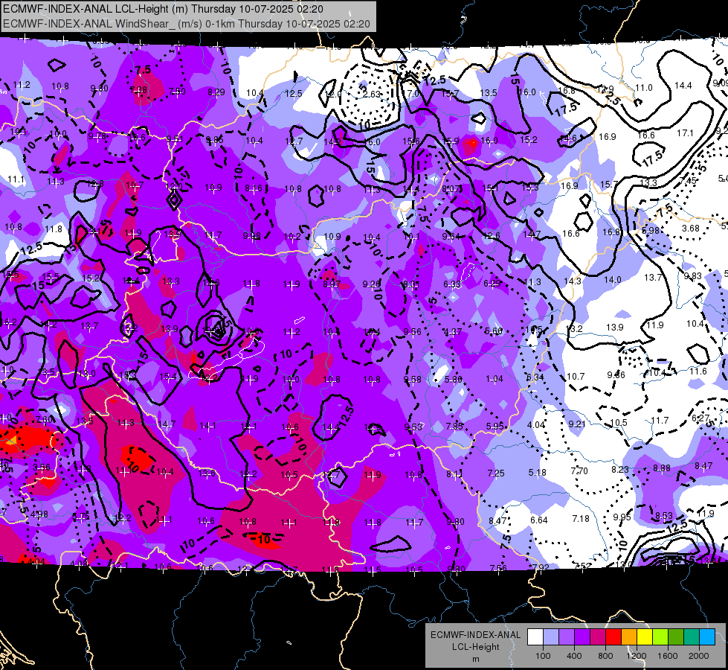Click the map grid value 7.70
Image resolution: width=728 pixels, height=670 pixels.
[579, 471]
